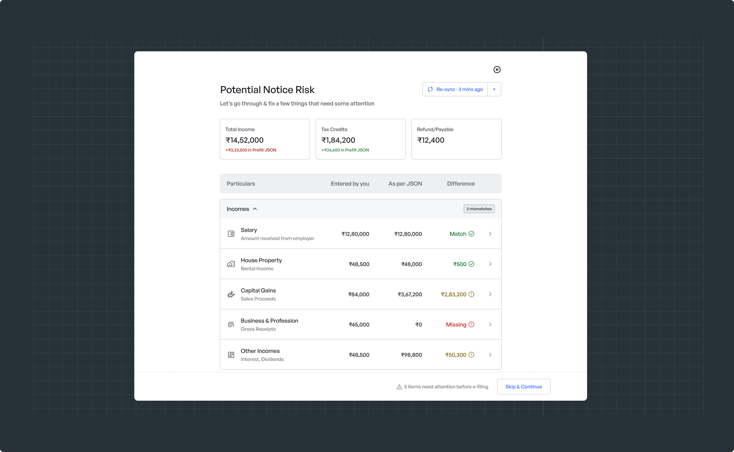Viewport: 734px width, 452px height.
Task: Open House Property row details chevron
Action: click(x=490, y=264)
